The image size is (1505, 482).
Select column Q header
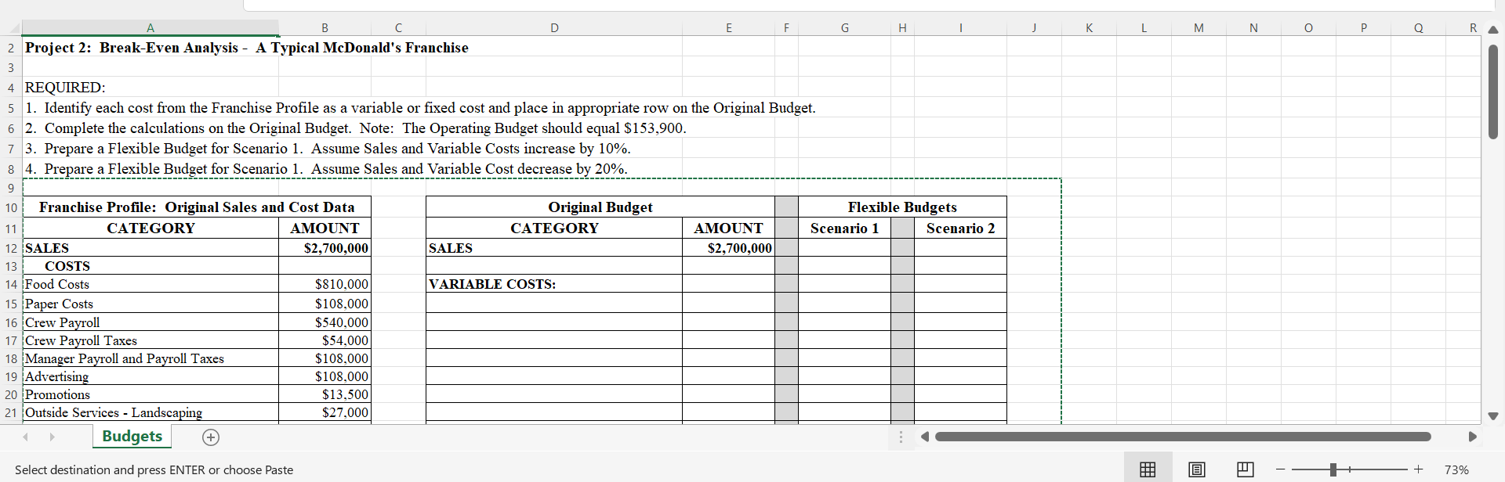click(x=1418, y=28)
